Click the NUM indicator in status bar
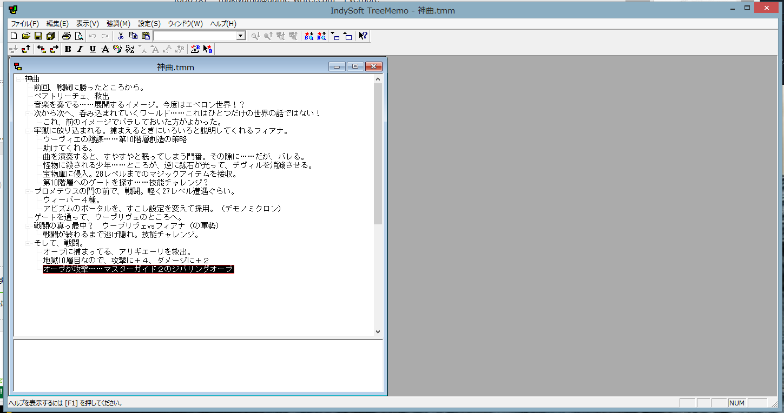This screenshot has width=784, height=413. tap(737, 403)
